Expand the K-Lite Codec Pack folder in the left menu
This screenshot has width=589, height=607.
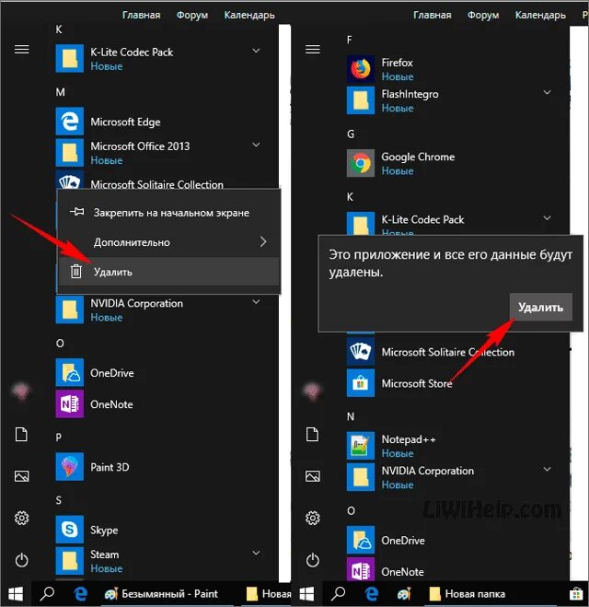[x=256, y=51]
